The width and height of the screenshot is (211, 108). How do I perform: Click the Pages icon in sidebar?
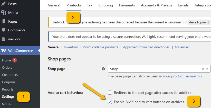[4, 21]
